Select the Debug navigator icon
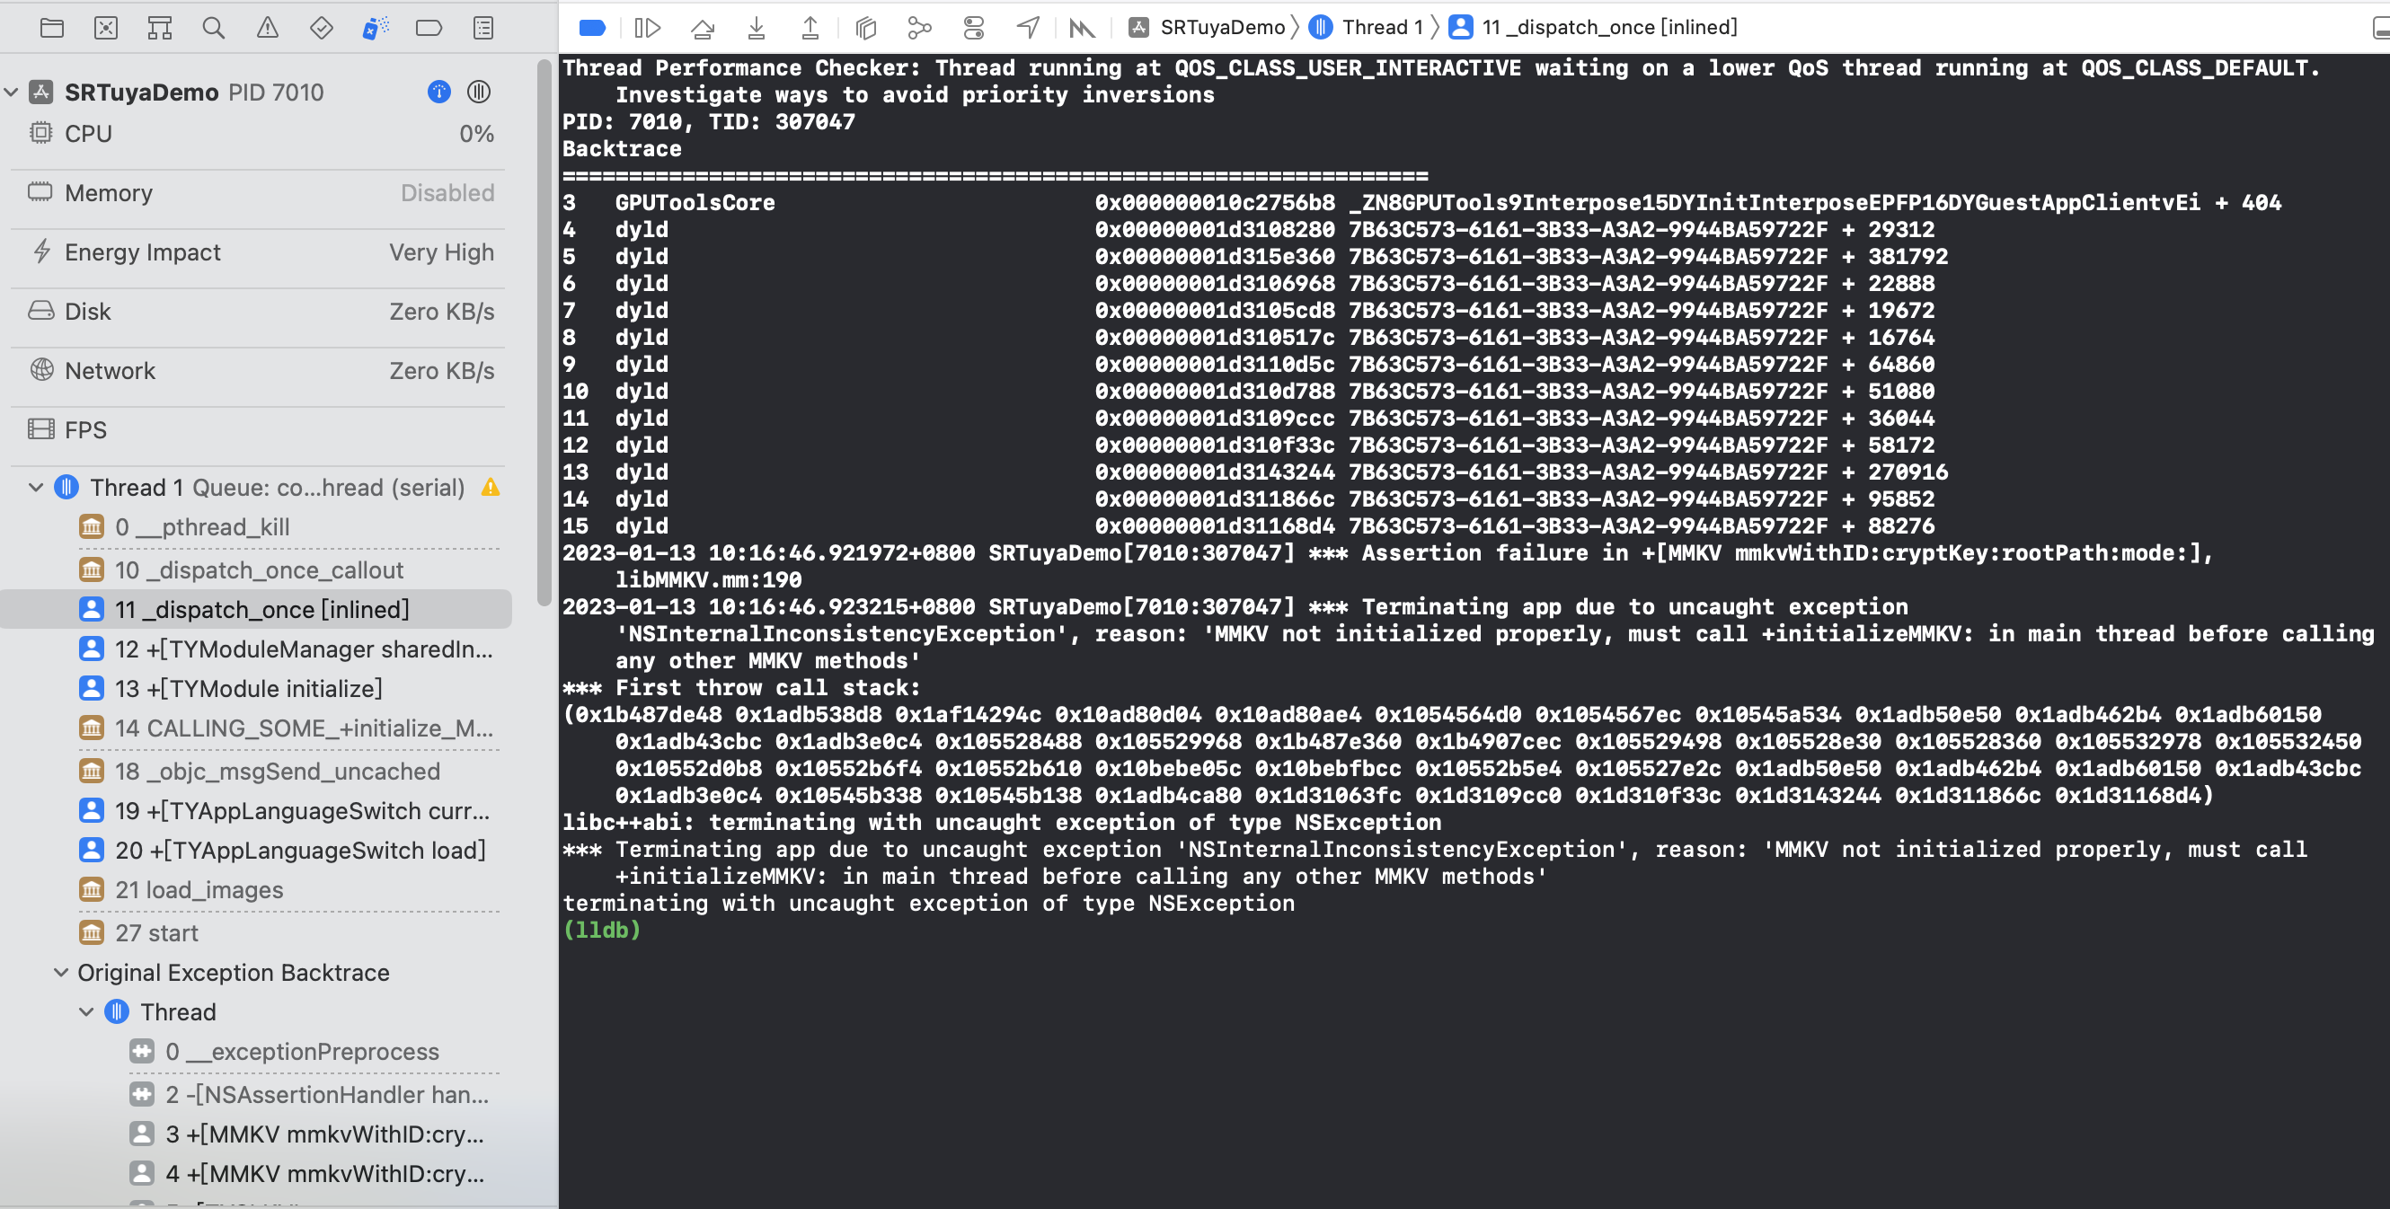This screenshot has height=1209, width=2390. [x=375, y=28]
